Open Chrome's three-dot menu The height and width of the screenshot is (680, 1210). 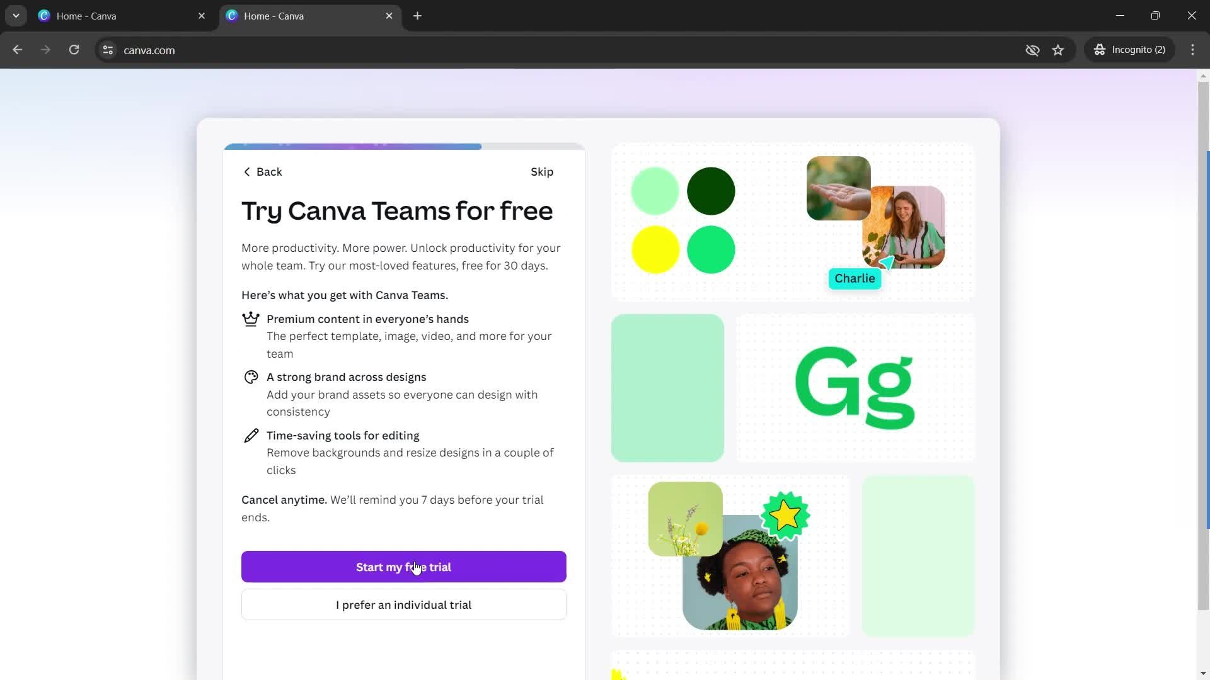pos(1192,50)
